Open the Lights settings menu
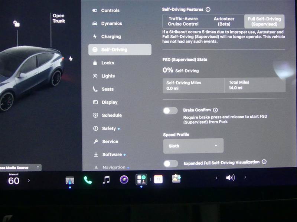The width and height of the screenshot is (297, 222). click(108, 76)
